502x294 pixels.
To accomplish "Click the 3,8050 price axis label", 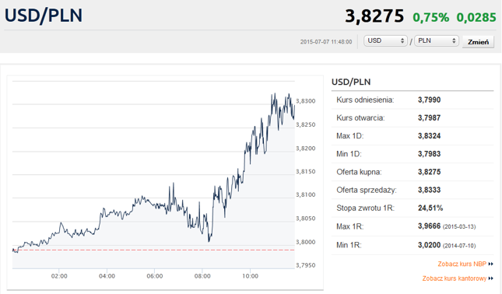I will [x=305, y=219].
